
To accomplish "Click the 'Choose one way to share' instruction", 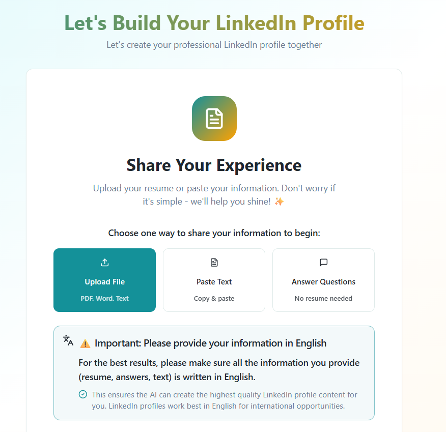I will pyautogui.click(x=214, y=233).
